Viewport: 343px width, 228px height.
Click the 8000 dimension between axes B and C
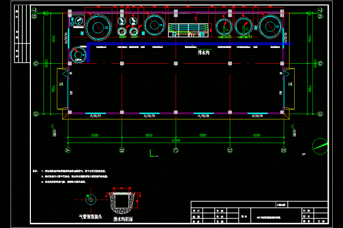coord(149,135)
